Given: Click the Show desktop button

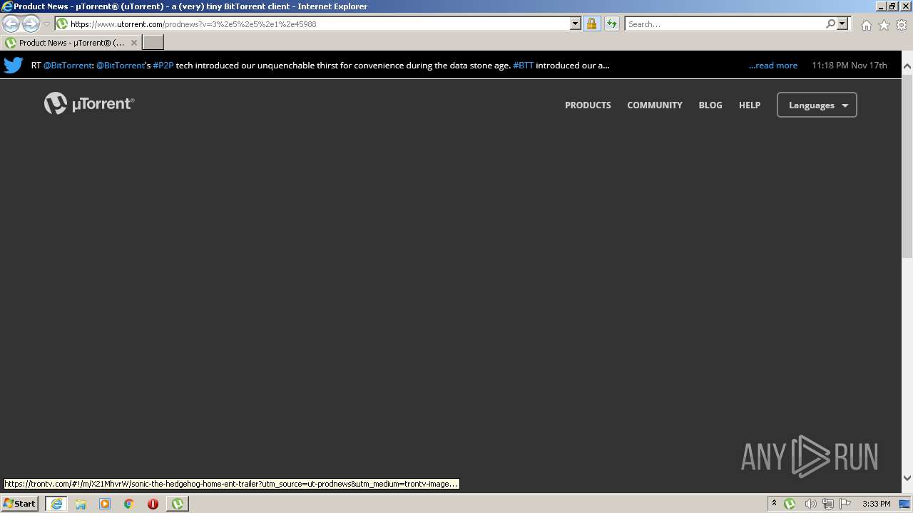Looking at the screenshot, I should 906,504.
